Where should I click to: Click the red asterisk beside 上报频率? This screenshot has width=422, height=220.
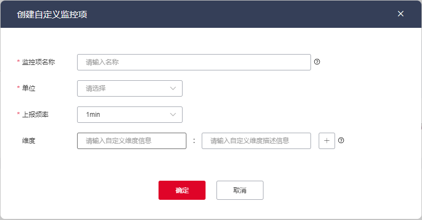tap(19, 114)
